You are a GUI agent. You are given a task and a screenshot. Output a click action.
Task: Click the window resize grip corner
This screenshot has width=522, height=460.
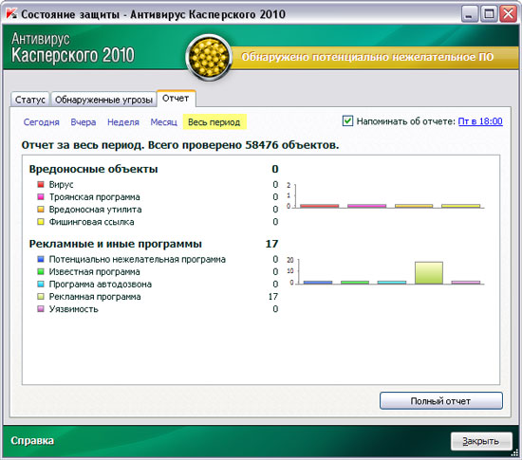coord(514,452)
